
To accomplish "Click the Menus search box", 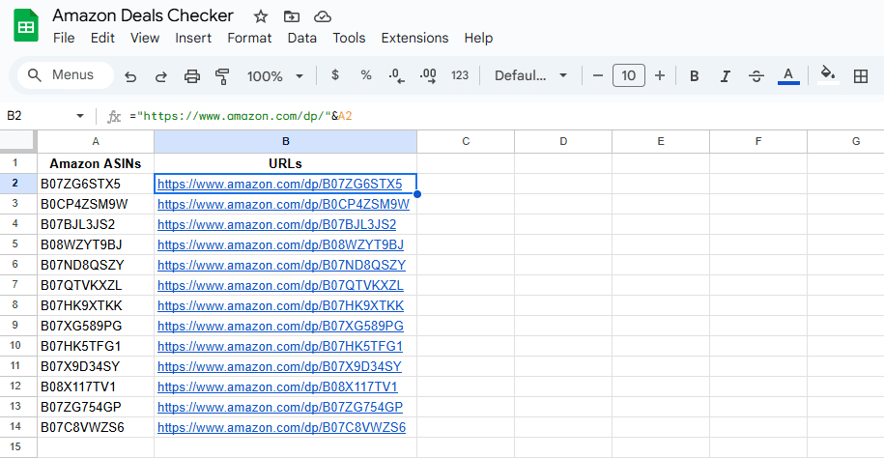I will [x=66, y=75].
